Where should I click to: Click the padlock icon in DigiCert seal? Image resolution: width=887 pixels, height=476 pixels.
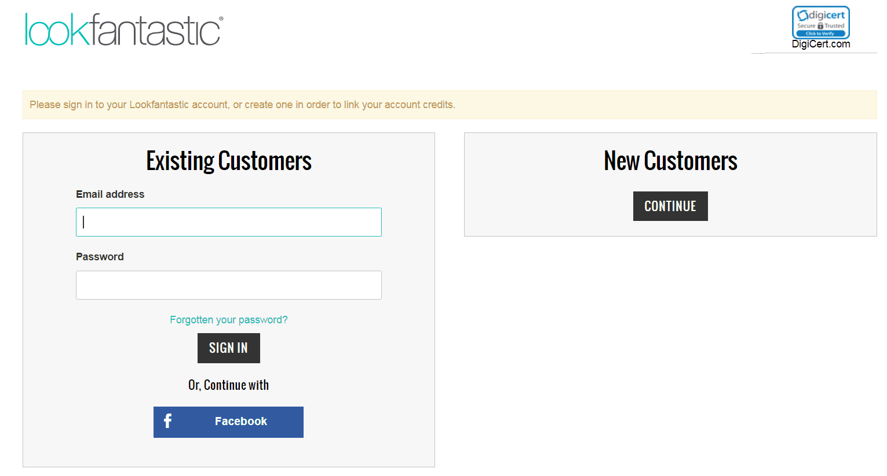[x=820, y=26]
